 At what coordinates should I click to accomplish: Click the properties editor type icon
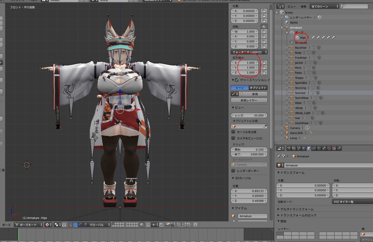click(x=281, y=148)
